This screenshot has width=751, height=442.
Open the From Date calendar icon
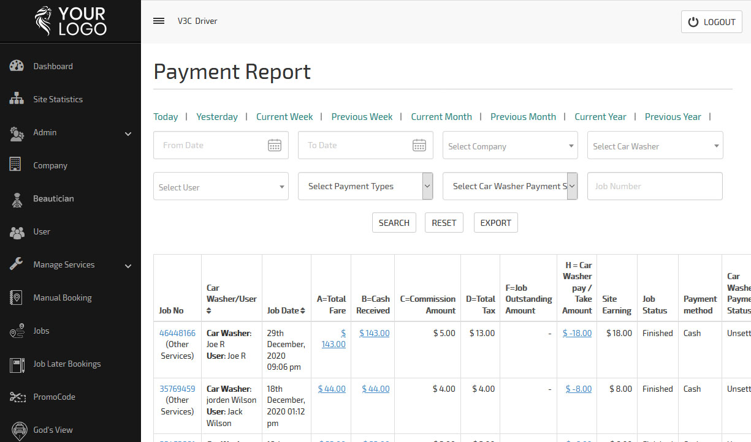275,145
